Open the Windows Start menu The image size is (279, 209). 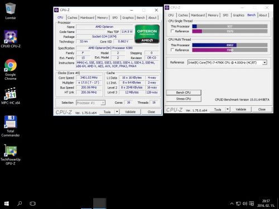tap(7, 203)
